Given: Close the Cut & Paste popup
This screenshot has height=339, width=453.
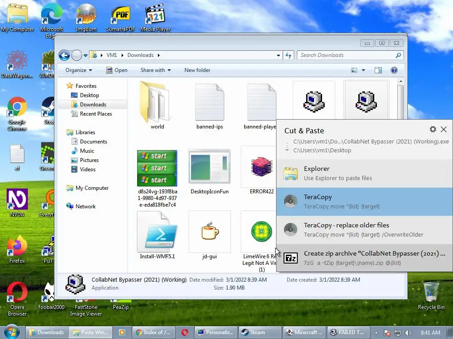Looking at the screenshot, I should (443, 129).
